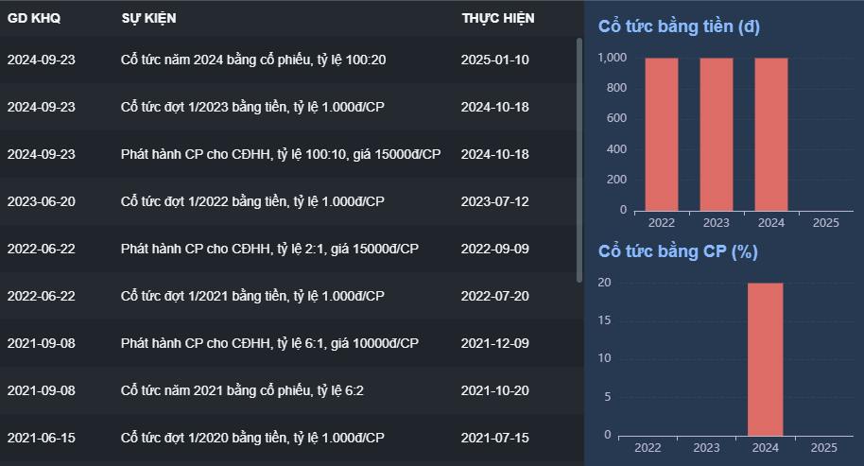Click the "Cổ tức bằng tiền (đ)" chart title

point(679,26)
